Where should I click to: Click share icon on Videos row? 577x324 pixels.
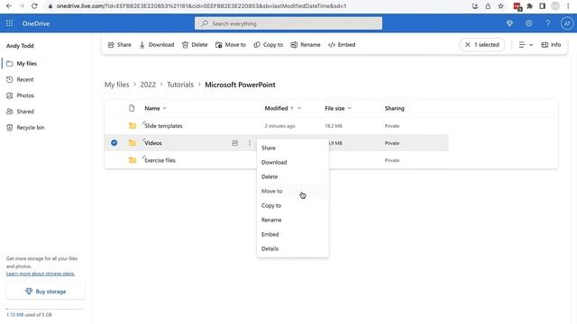234,143
